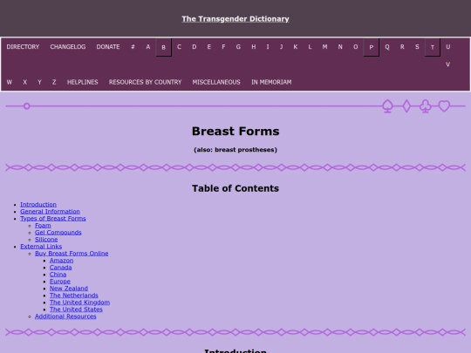Viewport: 471px width, 353px height.
Task: Follow the Foam link
Action: 43,226
